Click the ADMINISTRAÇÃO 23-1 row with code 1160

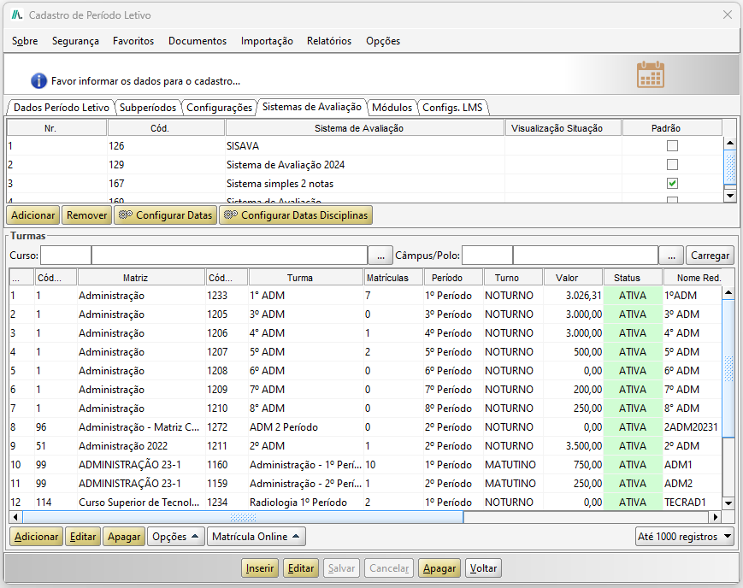365,465
